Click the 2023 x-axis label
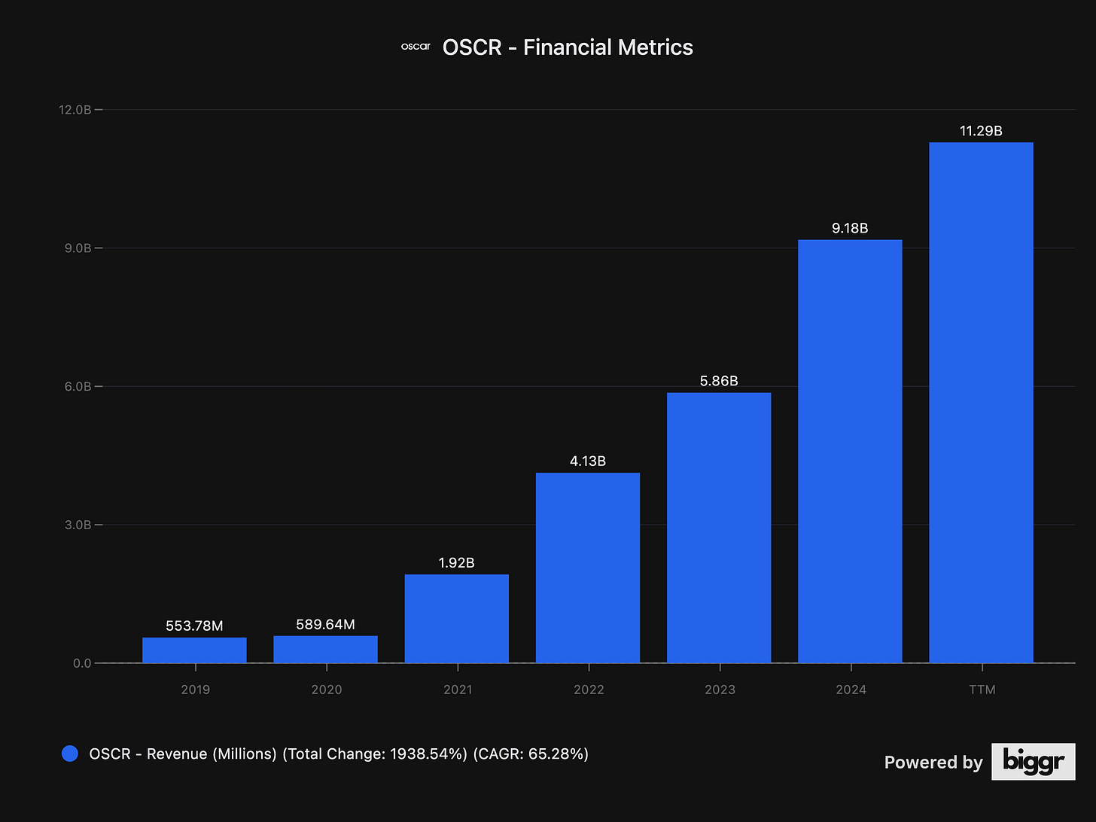This screenshot has height=822, width=1096. pos(720,690)
